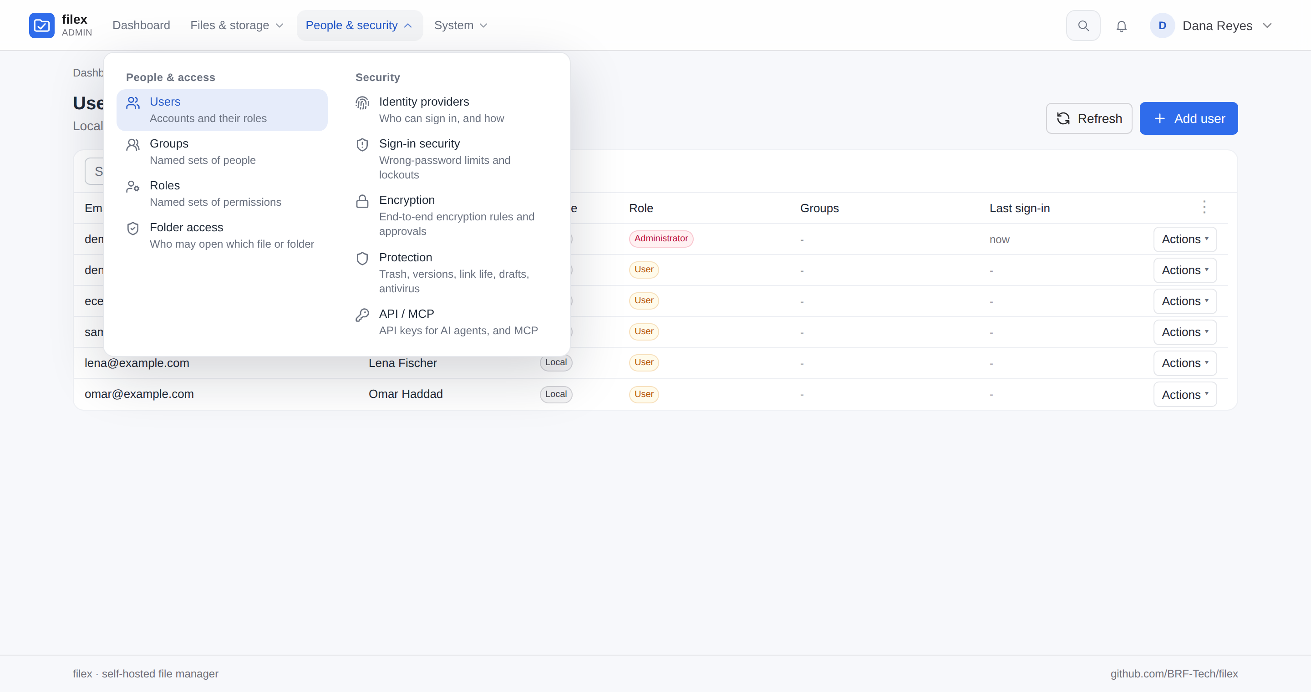This screenshot has height=692, width=1311.
Task: Click the Folder access shield-check icon
Action: [133, 229]
